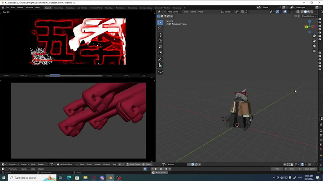Switch to solid viewport shading
Image resolution: width=323 pixels, height=181 pixels.
(x=306, y=12)
